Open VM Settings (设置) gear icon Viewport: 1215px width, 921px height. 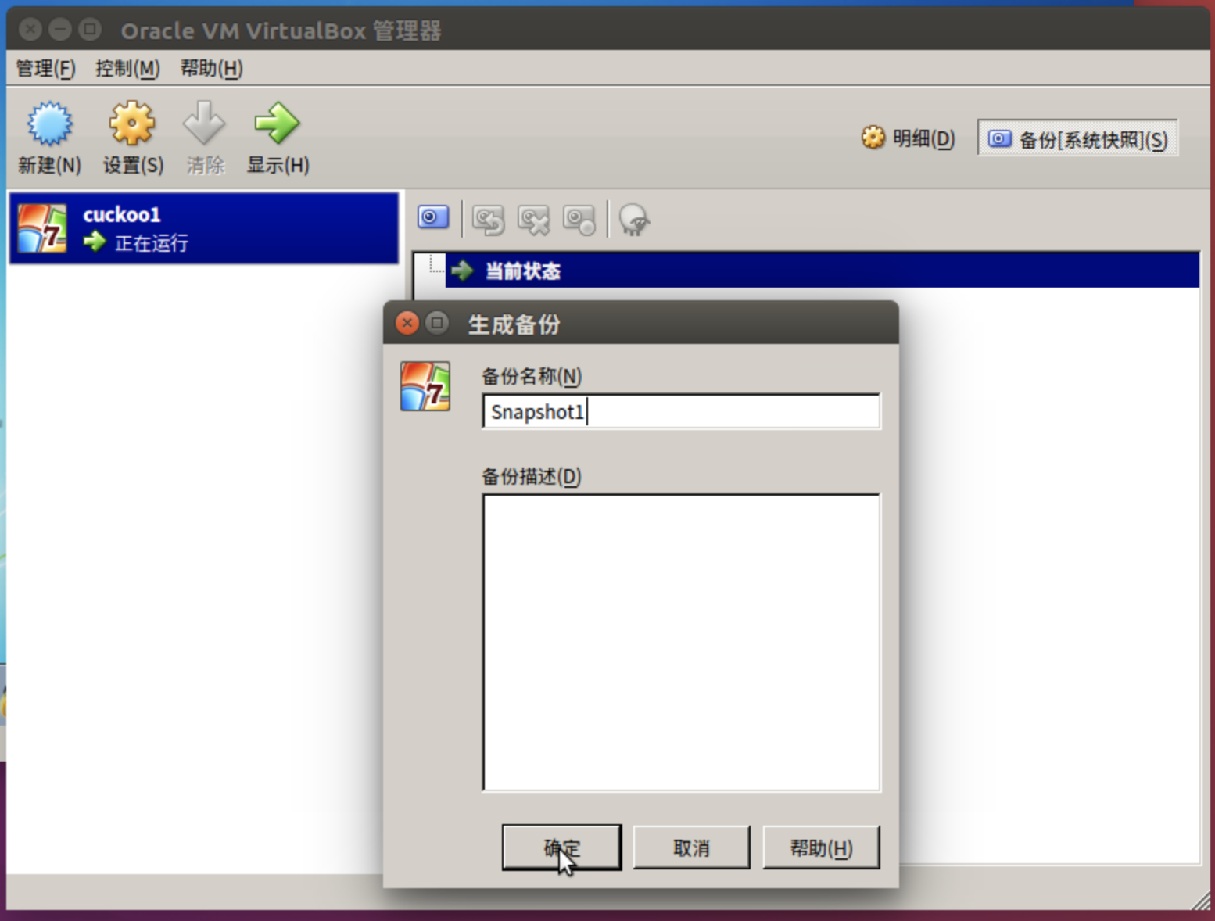tap(131, 124)
